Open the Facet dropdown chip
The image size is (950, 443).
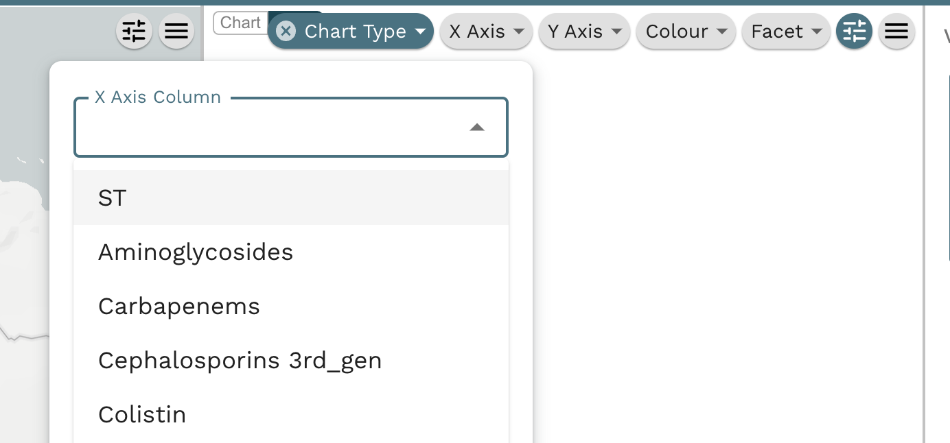[786, 32]
